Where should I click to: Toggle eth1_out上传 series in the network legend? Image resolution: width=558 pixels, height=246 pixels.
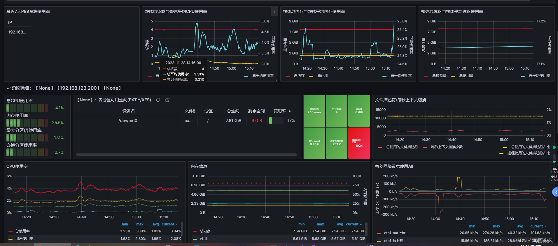[x=395, y=233]
